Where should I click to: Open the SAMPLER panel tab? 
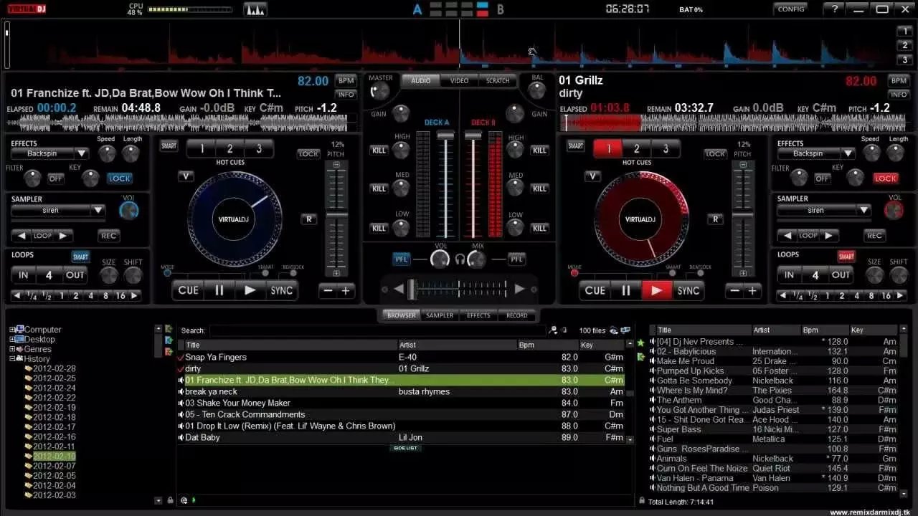440,315
